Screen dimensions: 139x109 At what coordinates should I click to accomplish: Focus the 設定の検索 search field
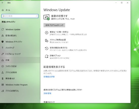pyautogui.click(x=20, y=16)
